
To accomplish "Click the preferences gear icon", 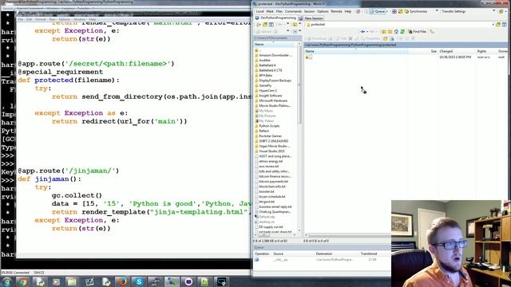I will (x=358, y=11).
